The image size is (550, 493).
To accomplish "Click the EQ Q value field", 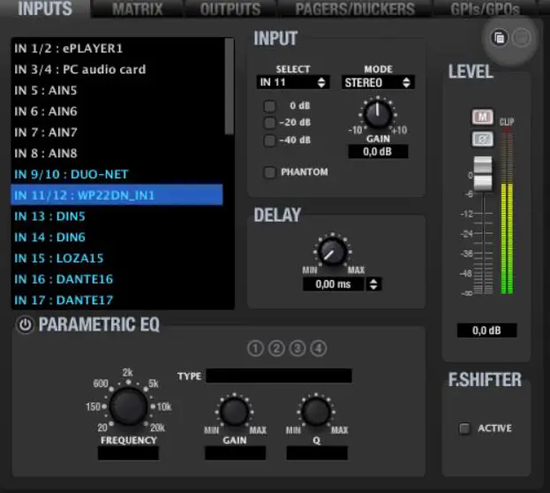I will click(317, 453).
